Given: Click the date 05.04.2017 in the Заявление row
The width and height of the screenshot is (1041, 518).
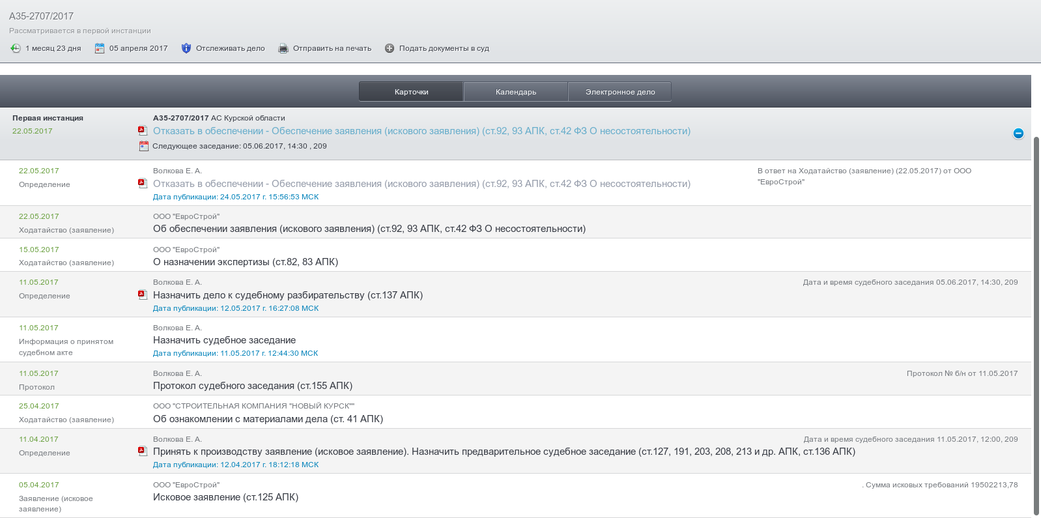Looking at the screenshot, I should 39,485.
